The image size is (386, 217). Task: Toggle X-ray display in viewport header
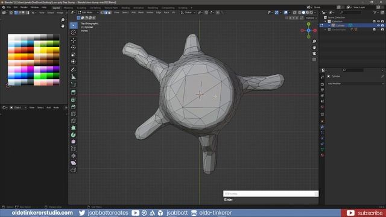294,13
